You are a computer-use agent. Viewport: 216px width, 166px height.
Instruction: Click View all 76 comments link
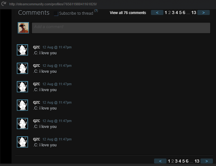[128, 13]
